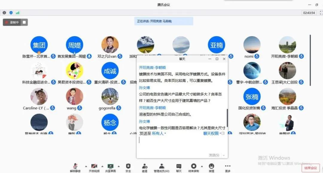Click mic icon next to 海汇投资 季晶晶
The image size is (323, 173).
[x=301, y=108]
